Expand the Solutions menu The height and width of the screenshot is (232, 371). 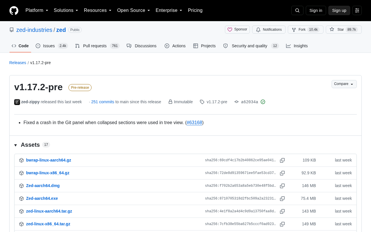click(x=66, y=10)
